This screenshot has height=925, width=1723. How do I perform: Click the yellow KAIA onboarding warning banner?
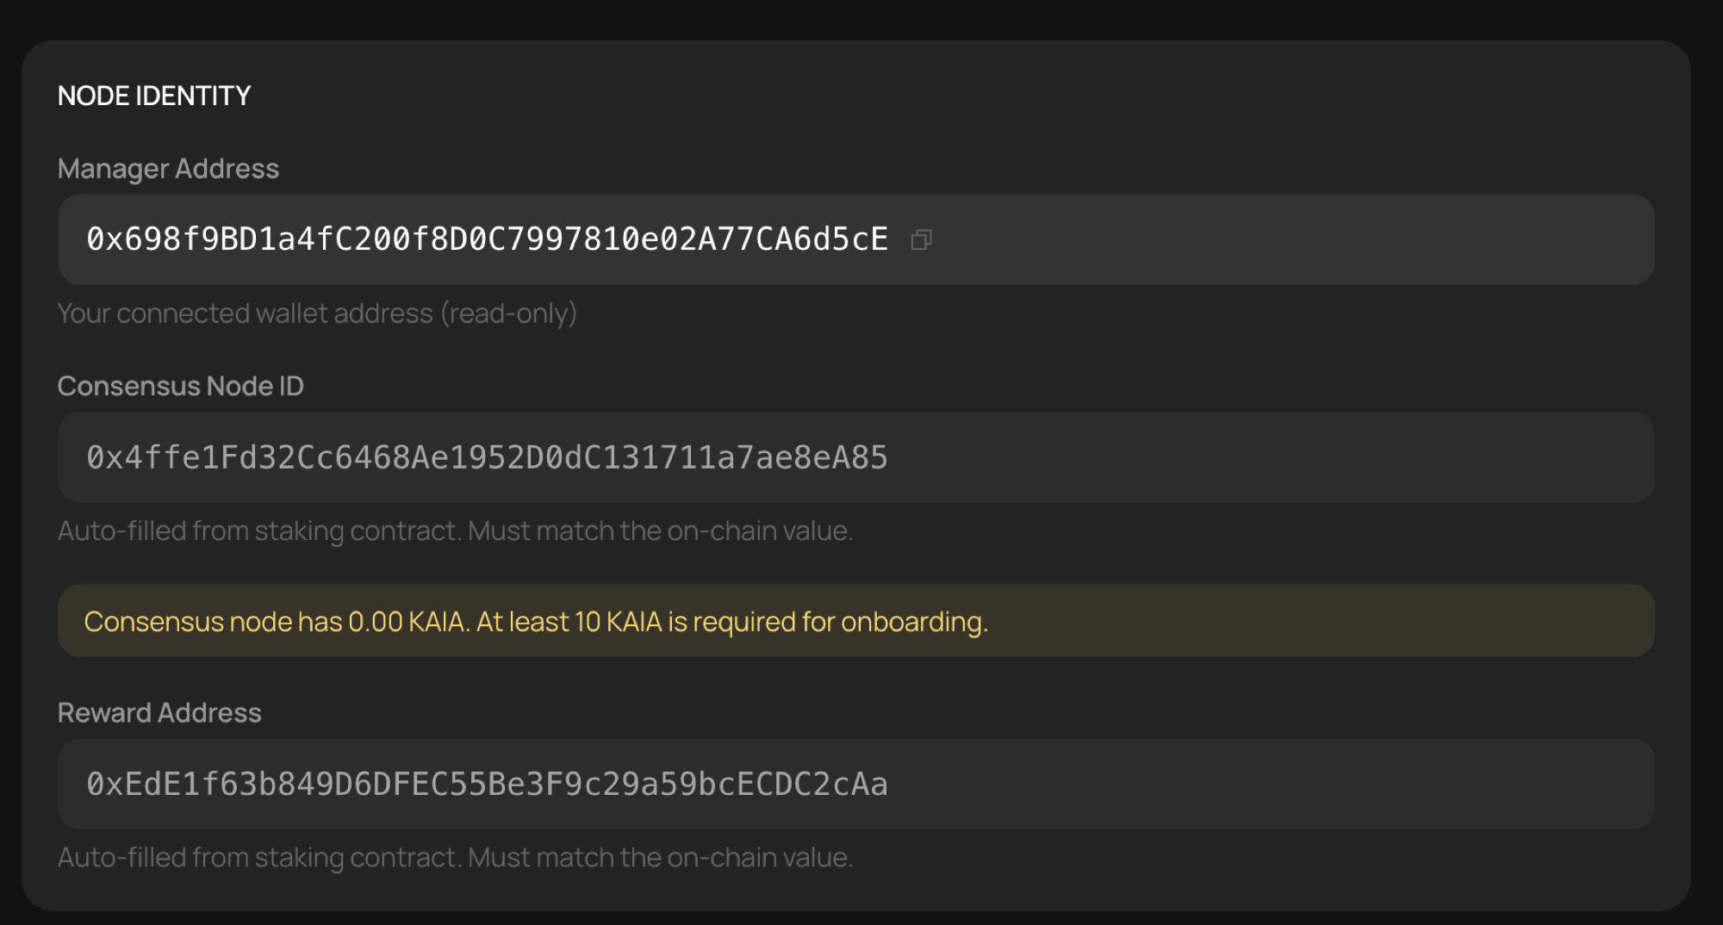pos(1292,621)
